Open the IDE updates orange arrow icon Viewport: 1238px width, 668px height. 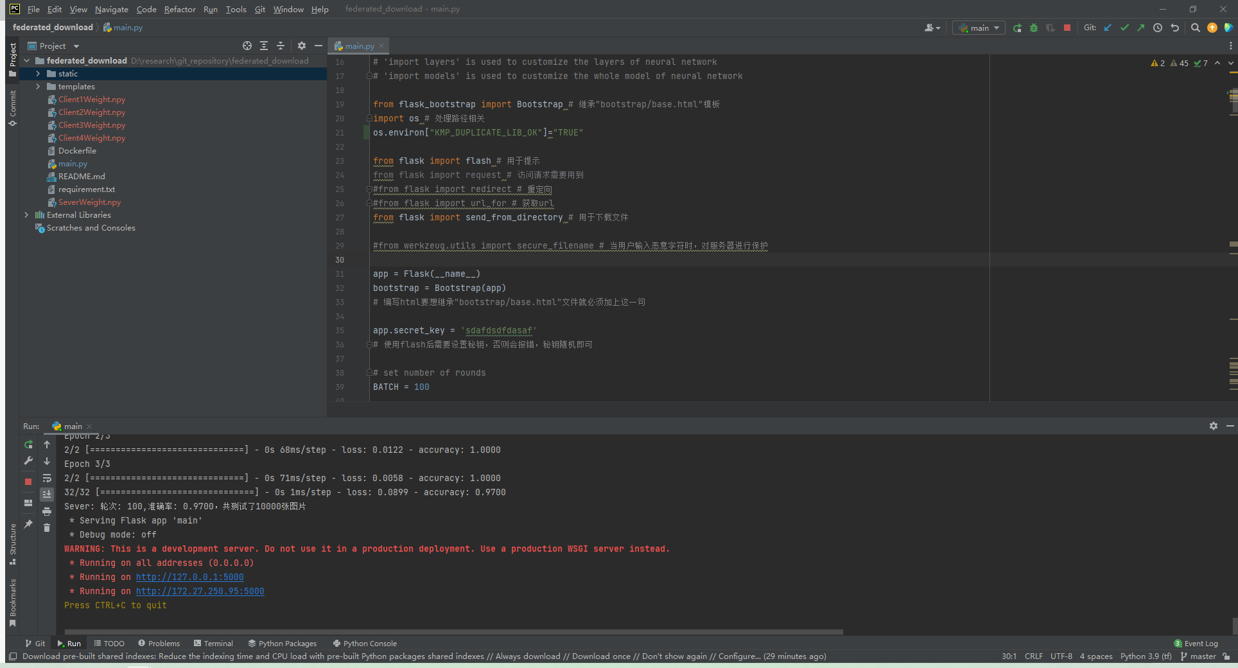point(1212,28)
